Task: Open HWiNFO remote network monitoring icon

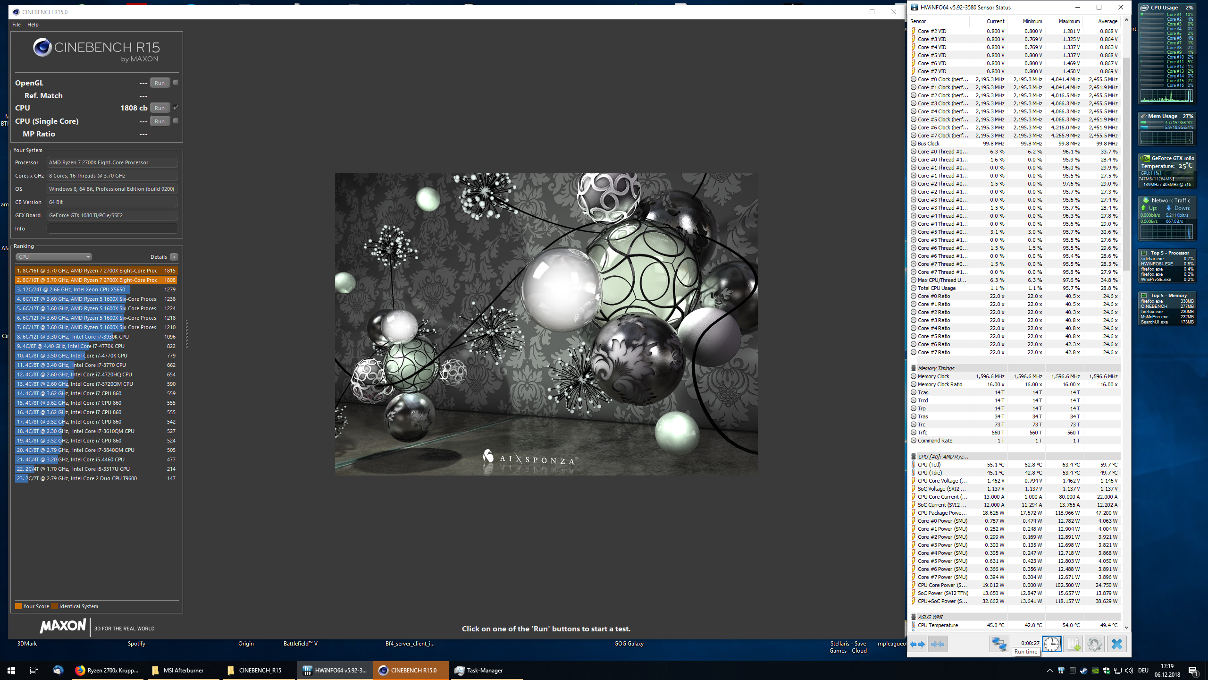Action: (x=998, y=644)
